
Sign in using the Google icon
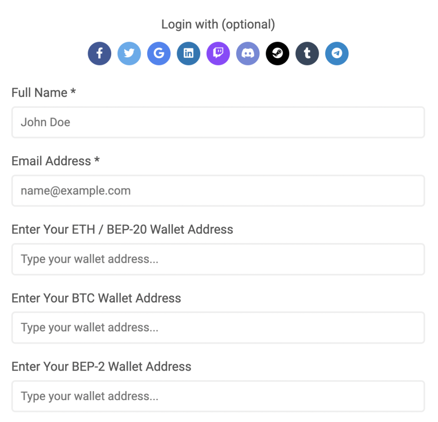pos(159,53)
